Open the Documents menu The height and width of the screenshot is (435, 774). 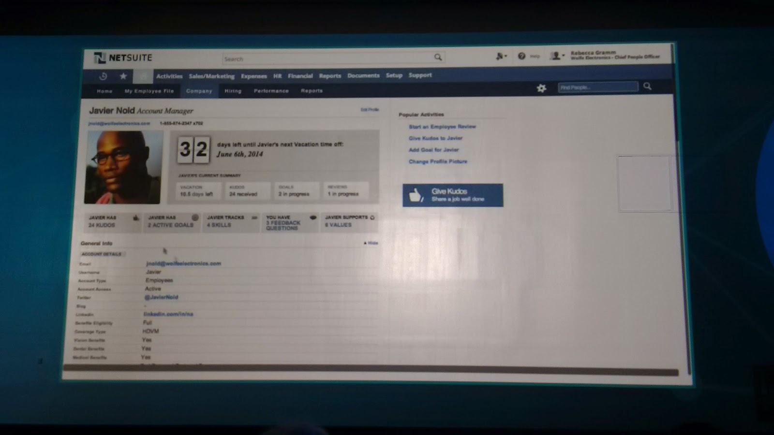pos(363,75)
